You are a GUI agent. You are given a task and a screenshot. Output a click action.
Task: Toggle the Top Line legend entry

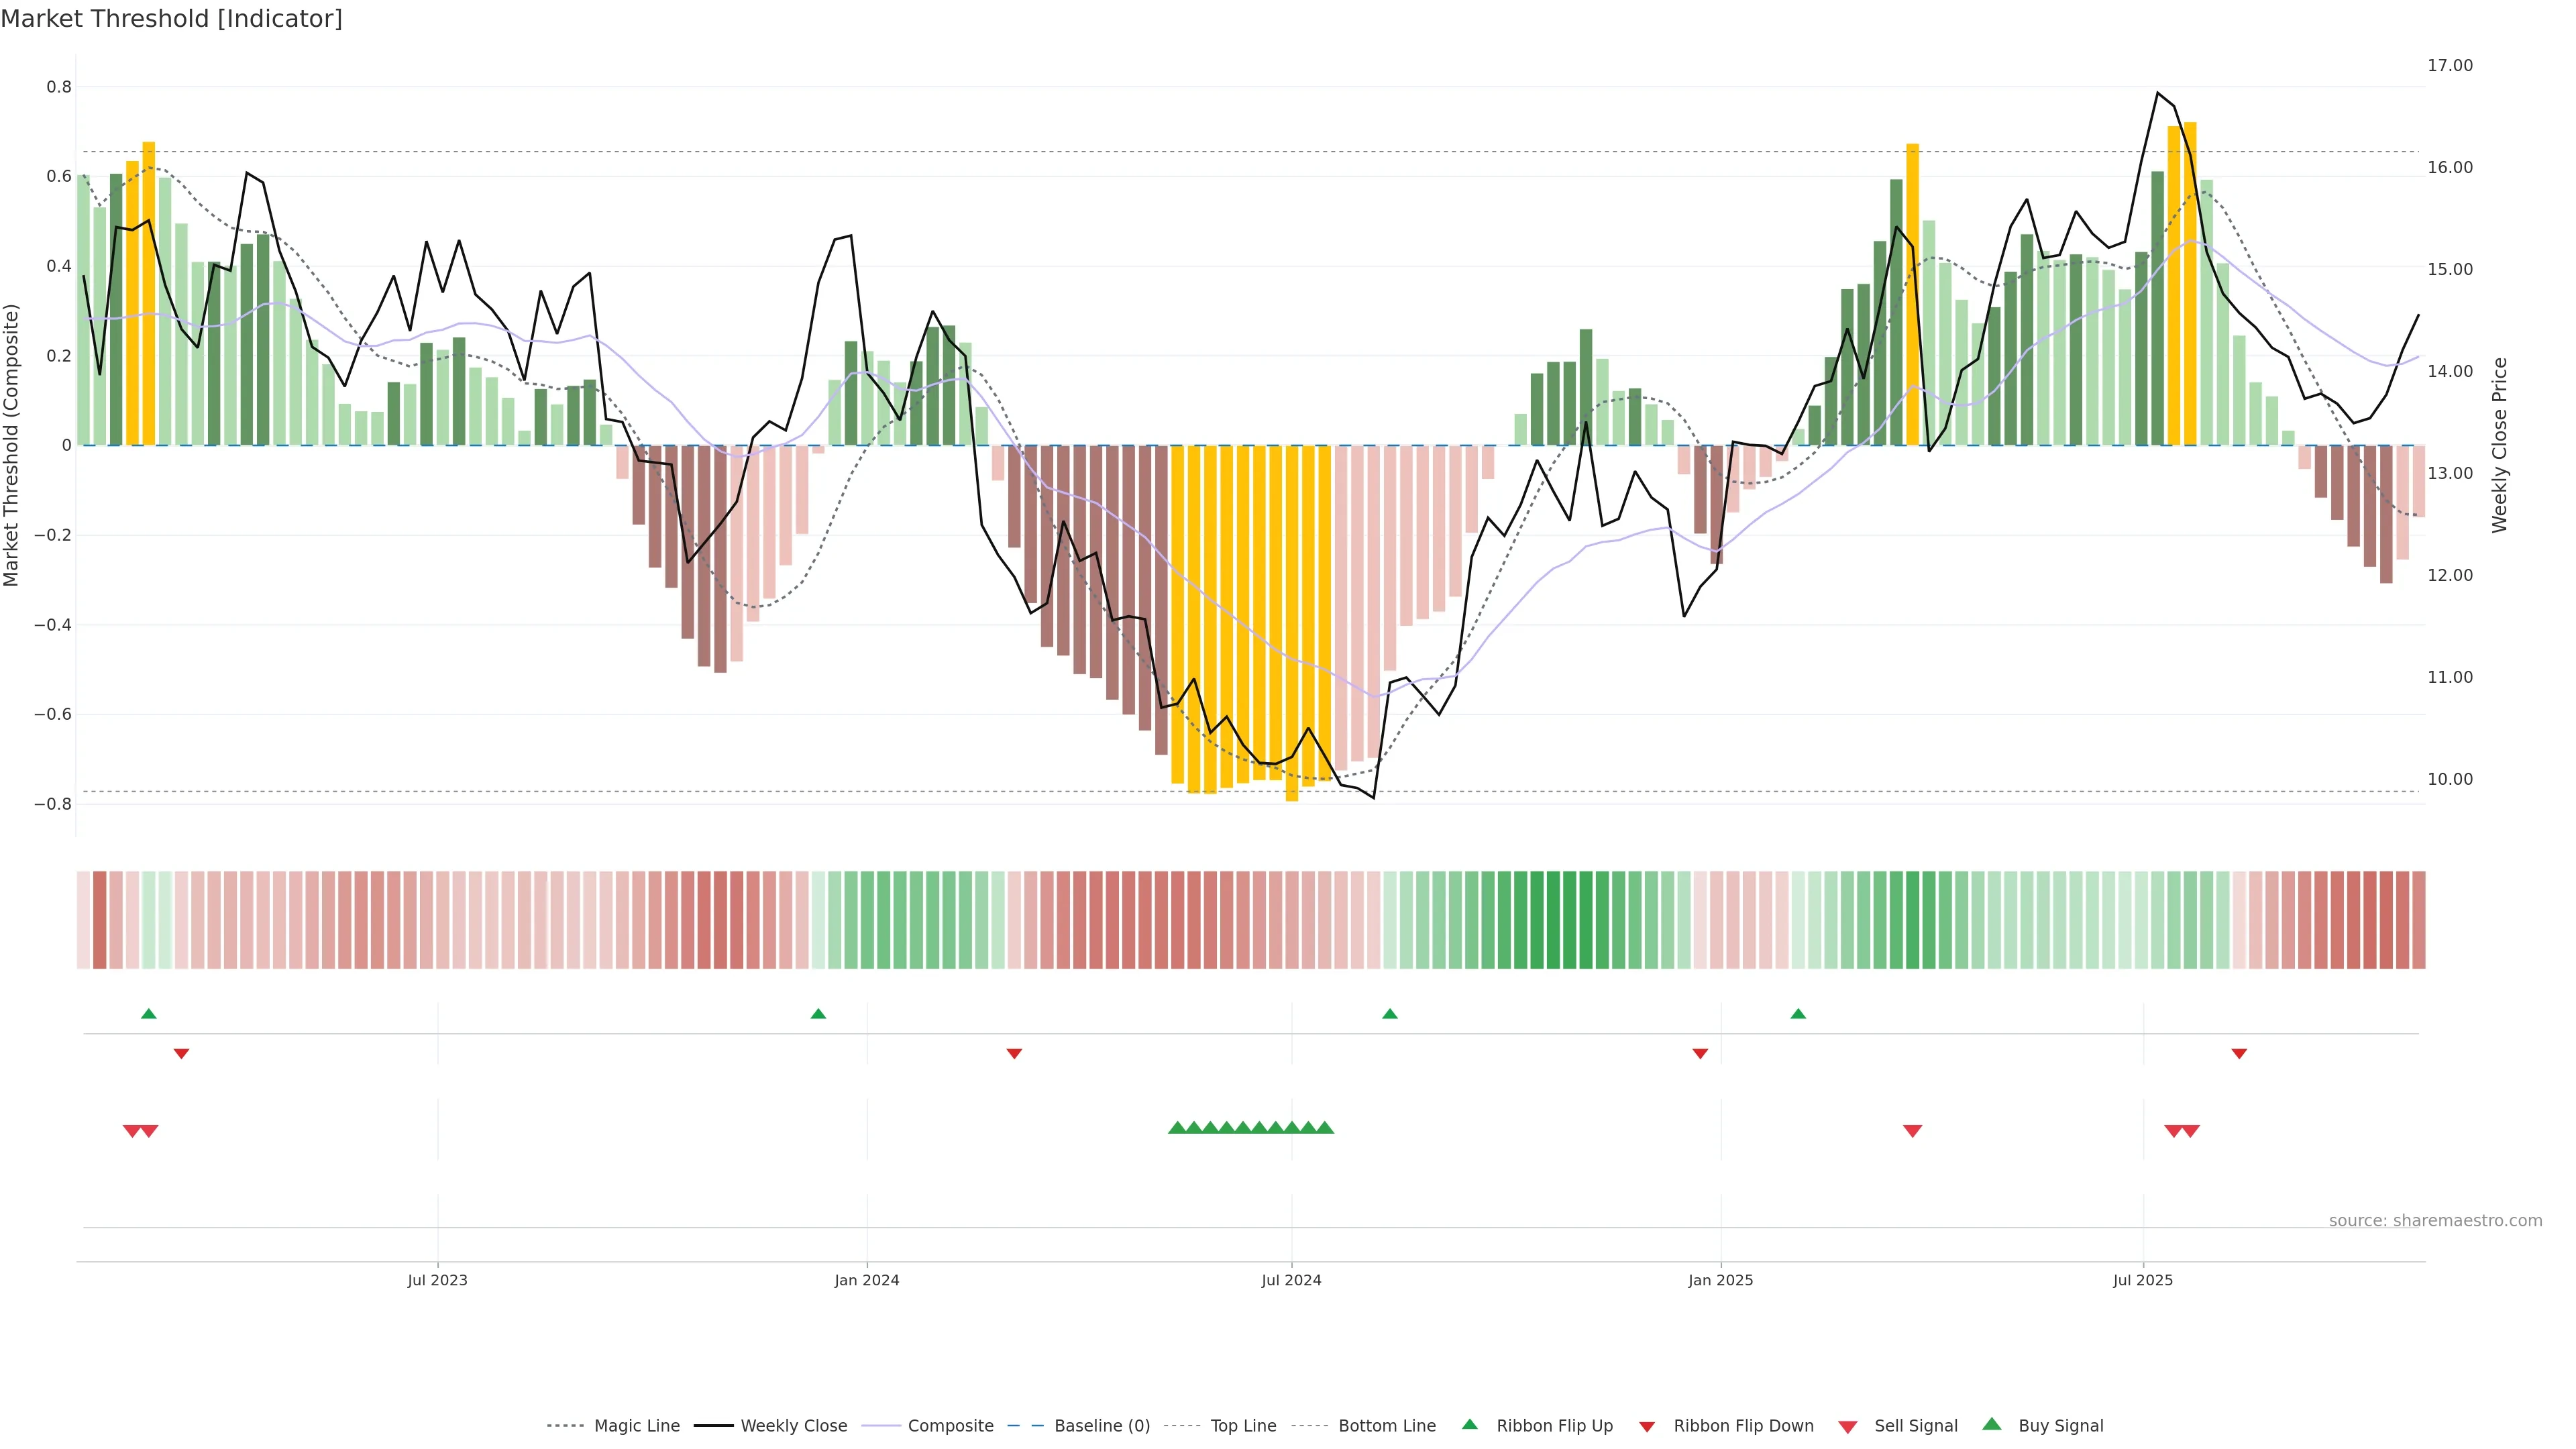1243,1426
